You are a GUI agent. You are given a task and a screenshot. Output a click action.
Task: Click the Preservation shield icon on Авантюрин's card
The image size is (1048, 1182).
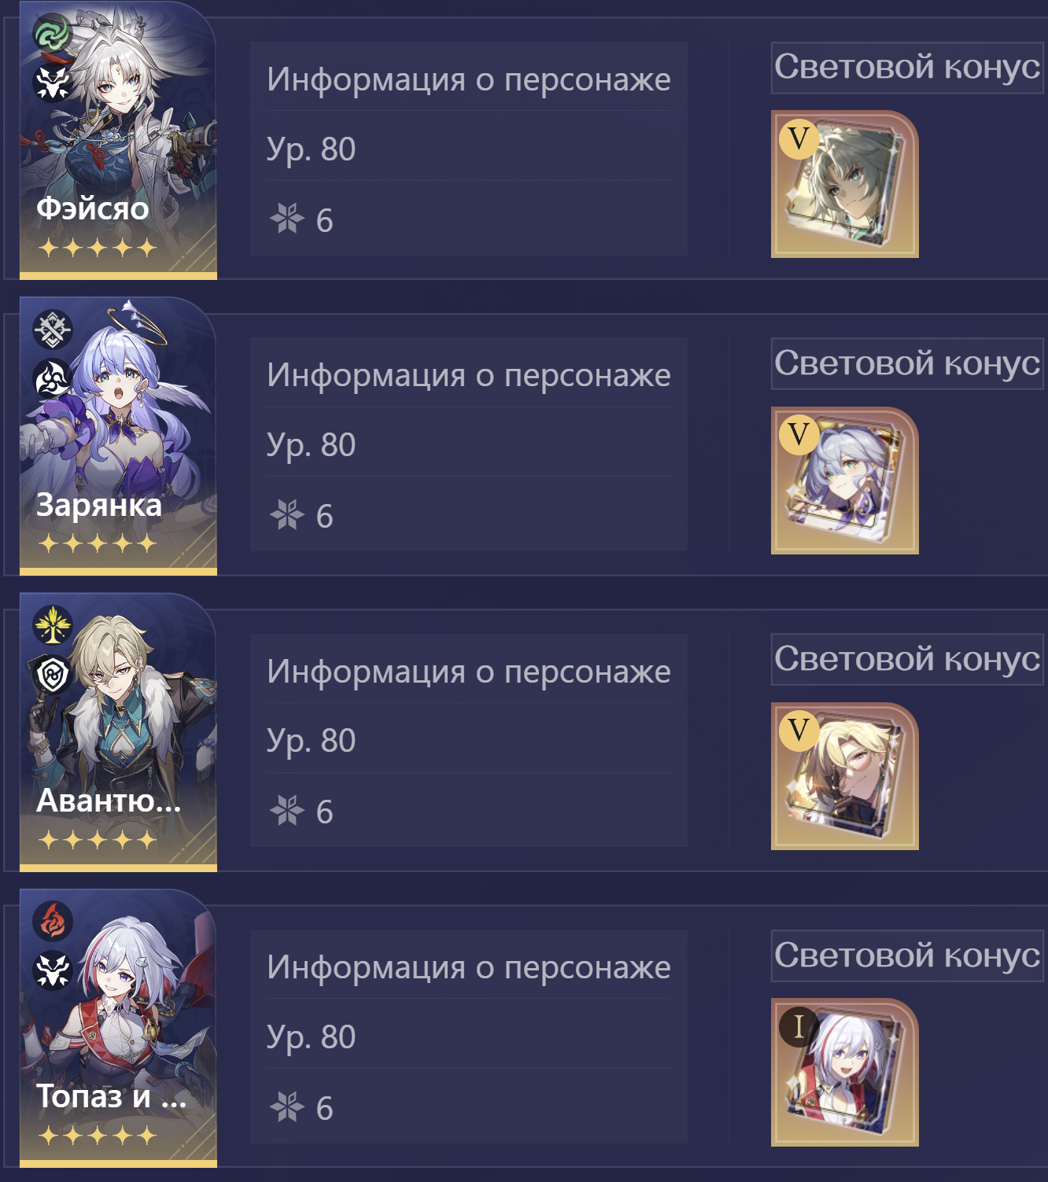point(53,675)
